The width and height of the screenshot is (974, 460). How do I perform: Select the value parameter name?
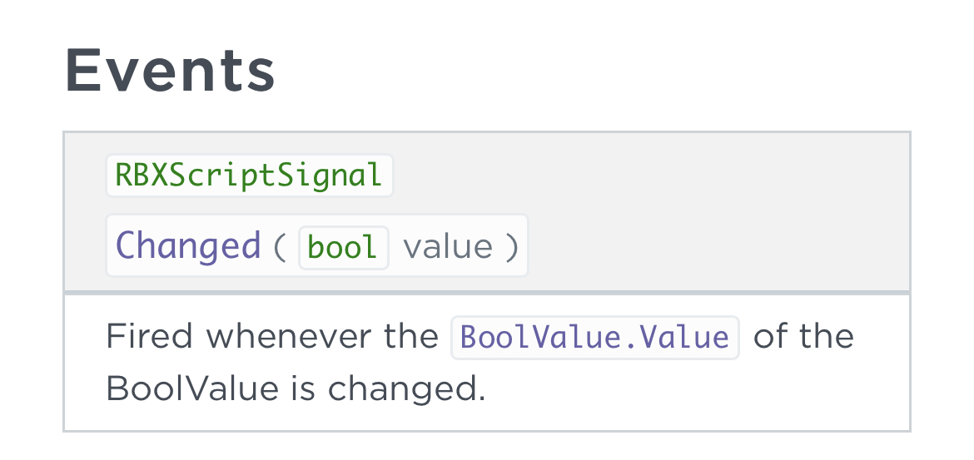coord(448,247)
